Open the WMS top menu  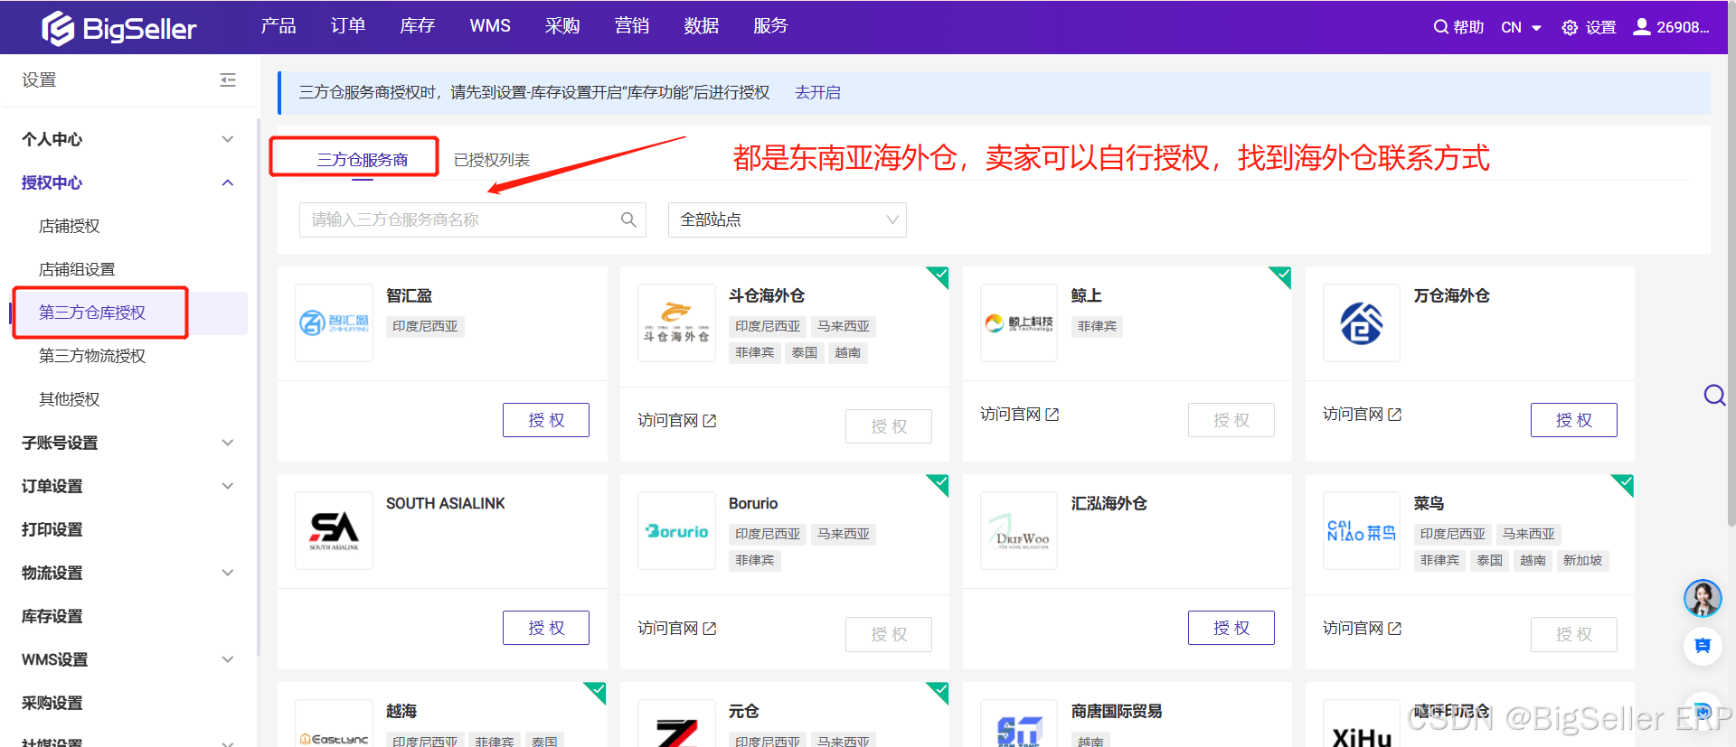[x=490, y=26]
